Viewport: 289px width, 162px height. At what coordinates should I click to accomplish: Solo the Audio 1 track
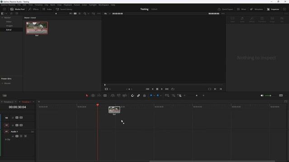pos(21,136)
